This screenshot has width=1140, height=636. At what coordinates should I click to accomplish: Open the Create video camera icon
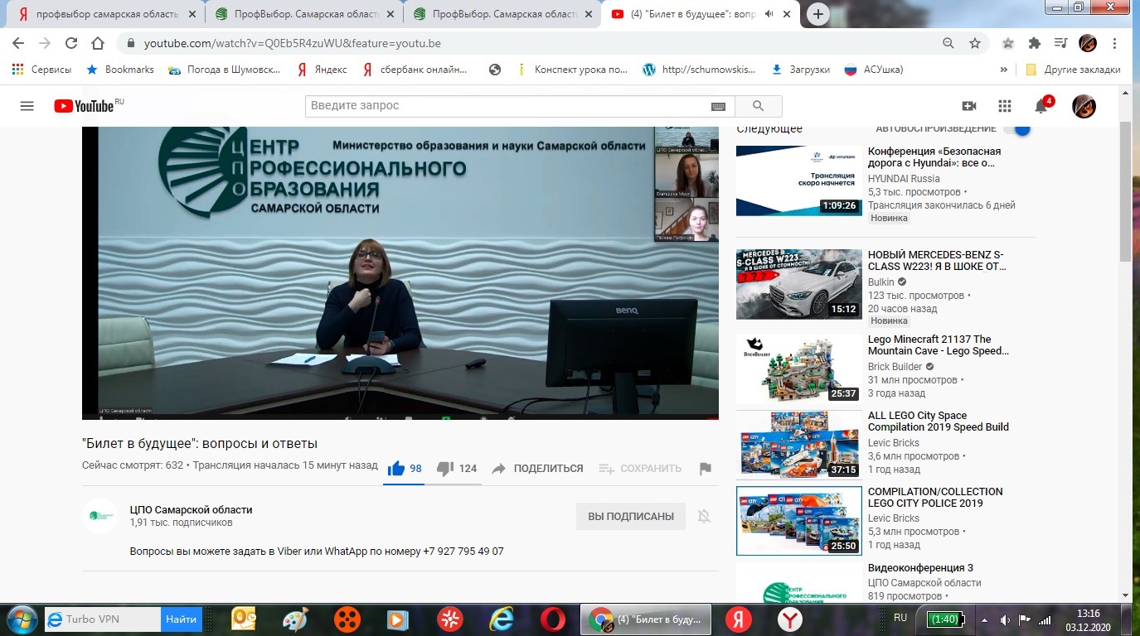coord(968,106)
